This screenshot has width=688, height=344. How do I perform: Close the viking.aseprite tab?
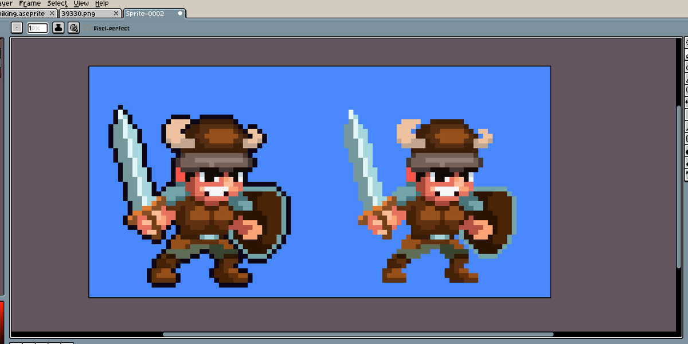[52, 13]
